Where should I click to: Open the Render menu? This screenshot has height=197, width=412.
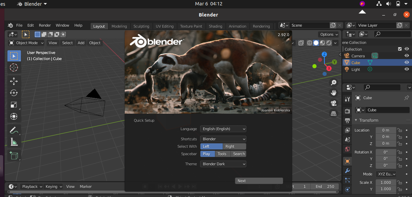click(45, 25)
